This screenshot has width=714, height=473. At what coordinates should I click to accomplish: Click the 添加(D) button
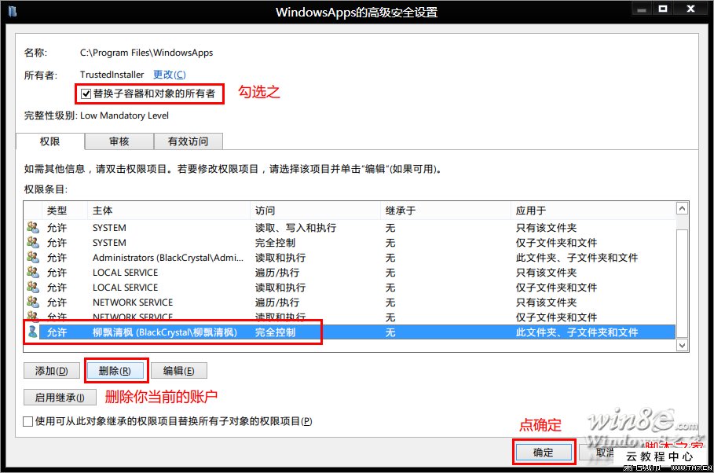tap(49, 369)
